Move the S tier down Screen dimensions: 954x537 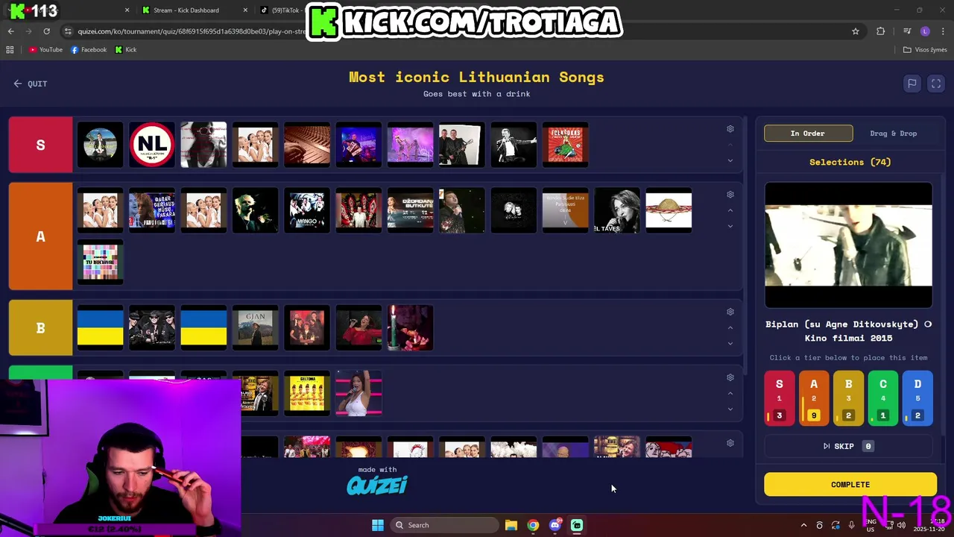[x=730, y=160]
